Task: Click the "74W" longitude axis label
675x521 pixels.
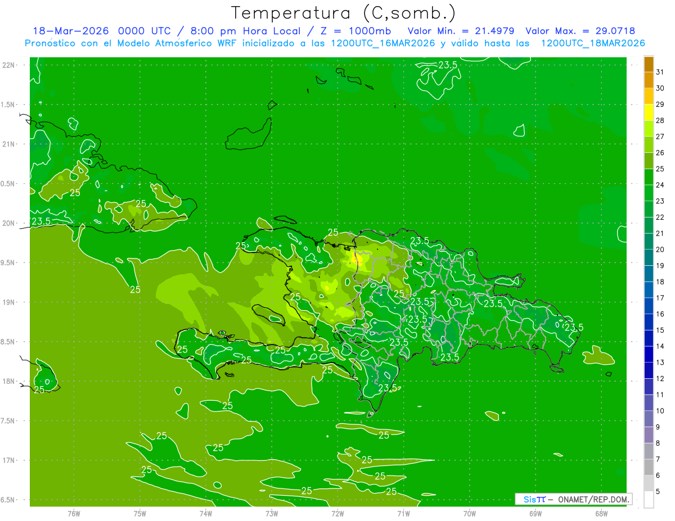Action: [206, 513]
